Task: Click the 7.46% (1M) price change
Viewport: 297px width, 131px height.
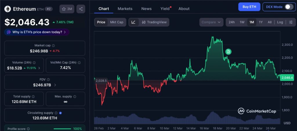Action: (63, 22)
